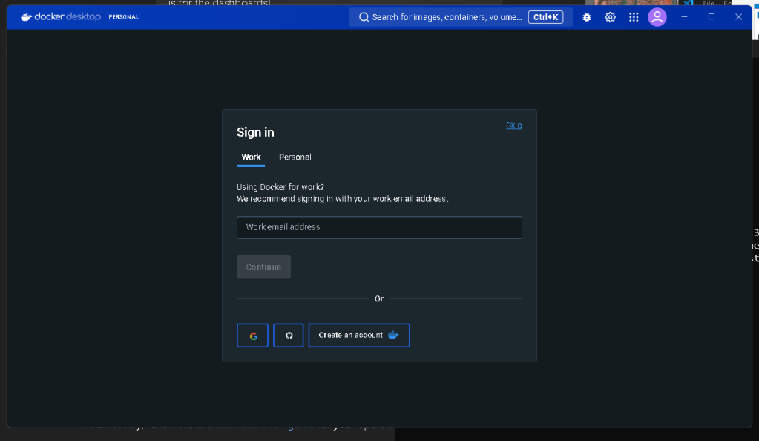
Task: Sign in with Google button
Action: [x=253, y=336]
